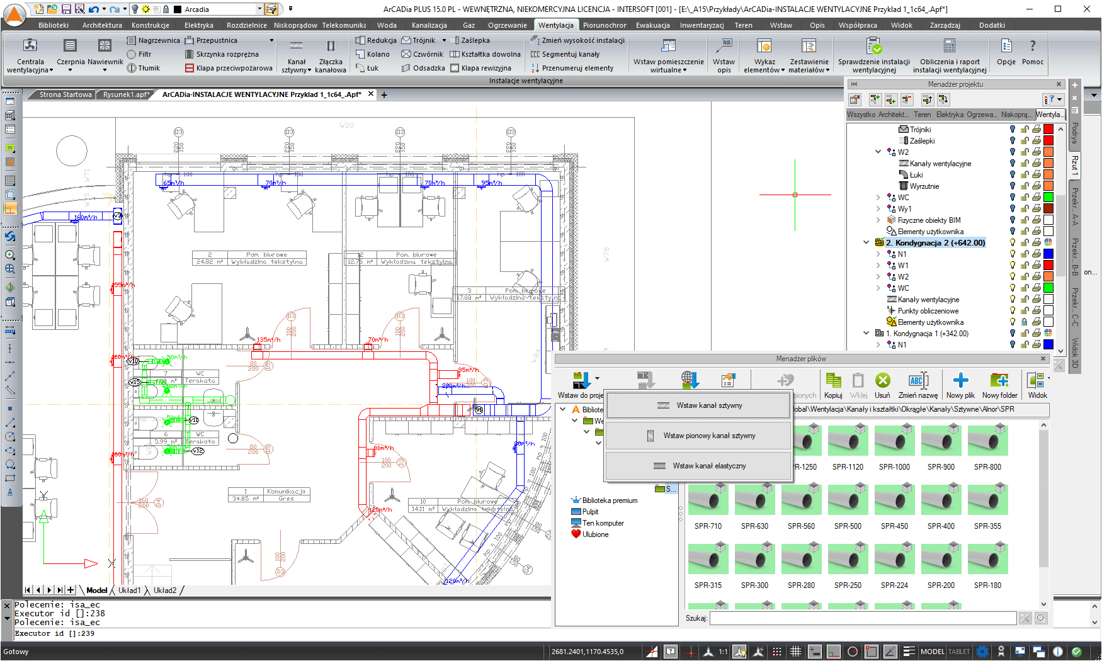Open Trójnik dropdown arrow
Screen dimensions: 1102x661
pos(445,40)
